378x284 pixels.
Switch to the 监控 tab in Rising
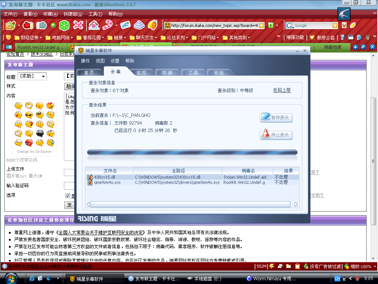click(x=141, y=72)
